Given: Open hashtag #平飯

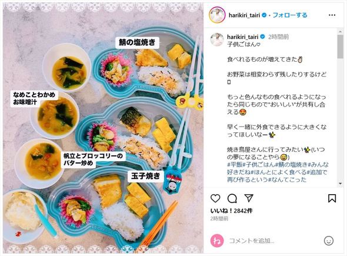Looking at the screenshot, I should click(235, 165).
